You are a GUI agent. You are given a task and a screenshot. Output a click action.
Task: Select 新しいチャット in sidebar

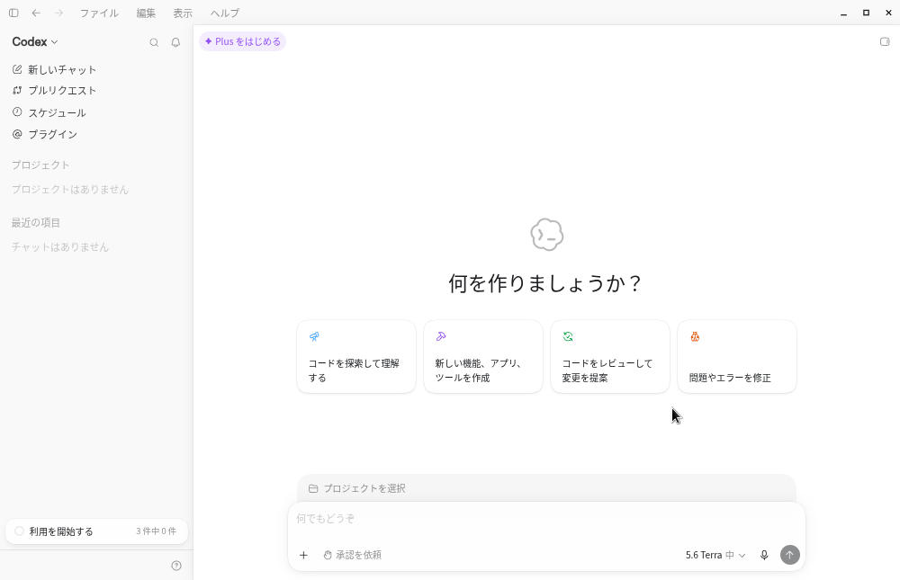tap(96, 69)
